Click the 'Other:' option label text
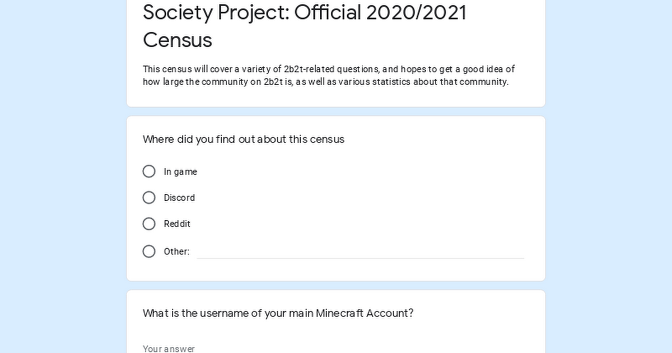This screenshot has height=353, width=672. (176, 252)
